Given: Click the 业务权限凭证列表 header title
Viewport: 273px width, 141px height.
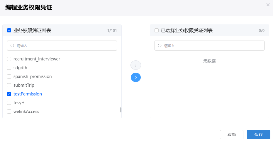Looking at the screenshot, I should [32, 31].
